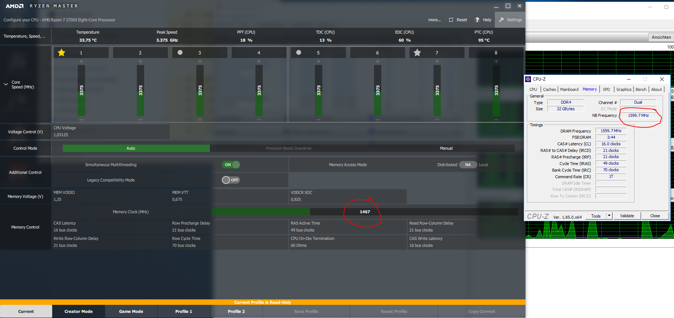Switch to Game Mode profile
The image size is (674, 318).
131,311
